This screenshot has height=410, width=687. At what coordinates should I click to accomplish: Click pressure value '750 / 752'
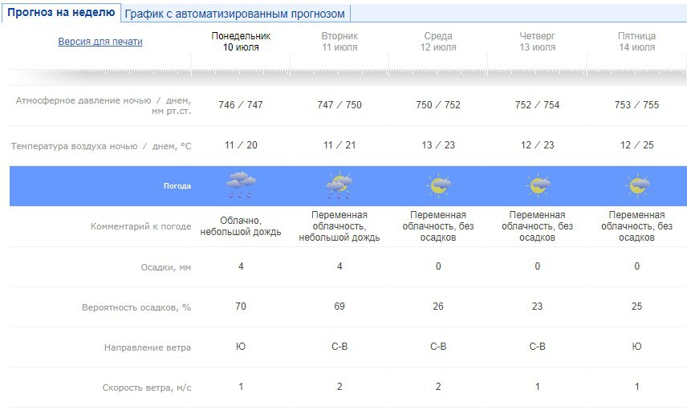[438, 105]
